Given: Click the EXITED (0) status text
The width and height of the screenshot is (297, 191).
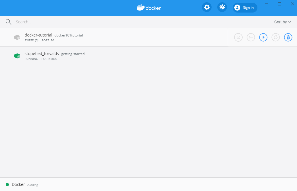Looking at the screenshot, I should 31,40.
